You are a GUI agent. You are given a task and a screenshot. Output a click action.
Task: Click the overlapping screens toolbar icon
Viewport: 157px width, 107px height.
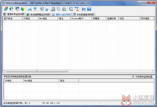[59, 9]
